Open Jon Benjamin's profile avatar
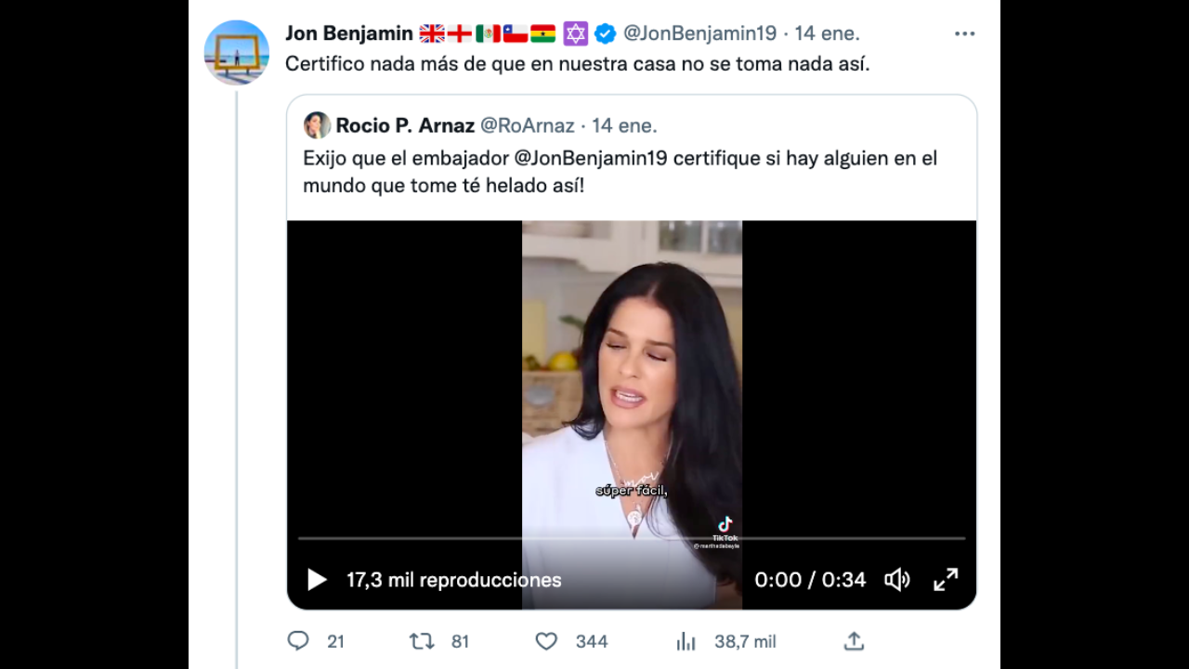The height and width of the screenshot is (669, 1189). click(237, 53)
